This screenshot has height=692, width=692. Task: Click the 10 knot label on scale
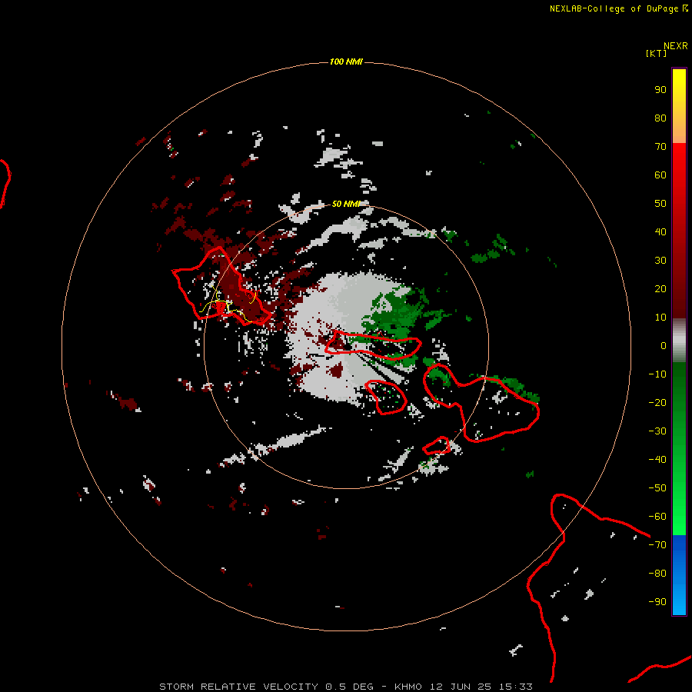coord(660,318)
